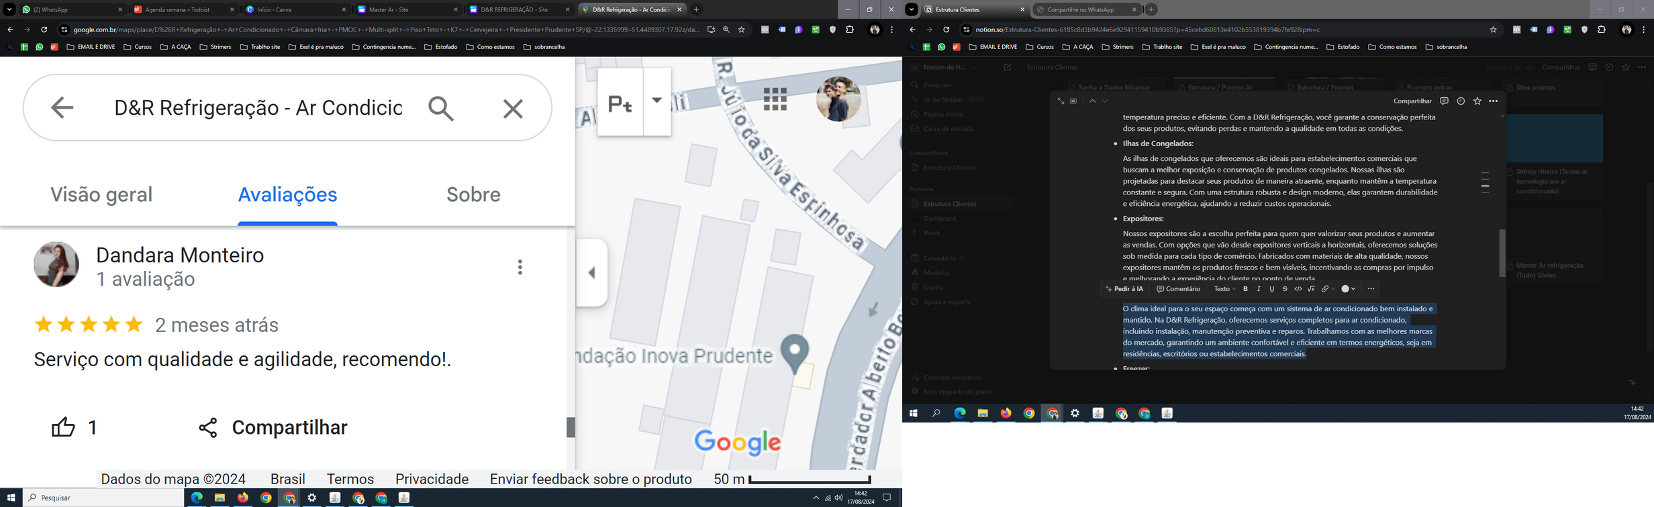Convert selection to math equation
1654x507 pixels.
1311,289
